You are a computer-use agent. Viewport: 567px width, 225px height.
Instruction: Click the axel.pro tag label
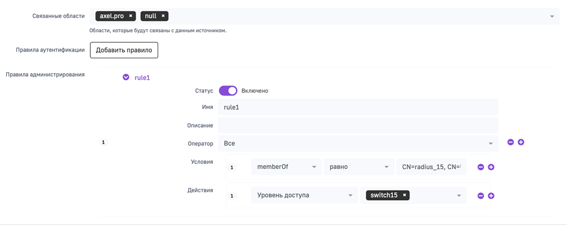click(x=112, y=16)
